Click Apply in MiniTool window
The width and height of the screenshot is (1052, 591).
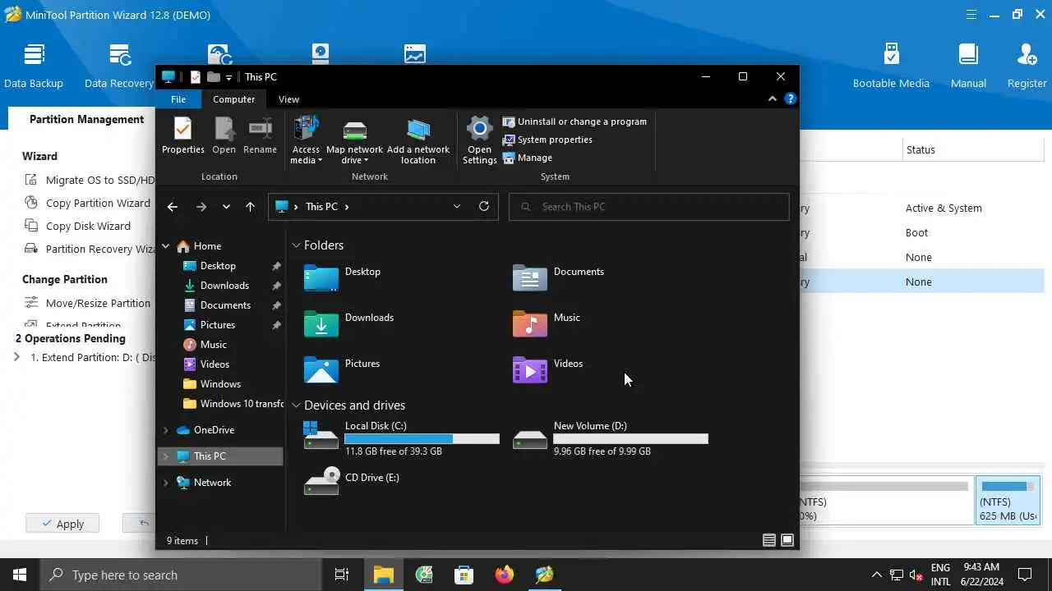pyautogui.click(x=62, y=524)
